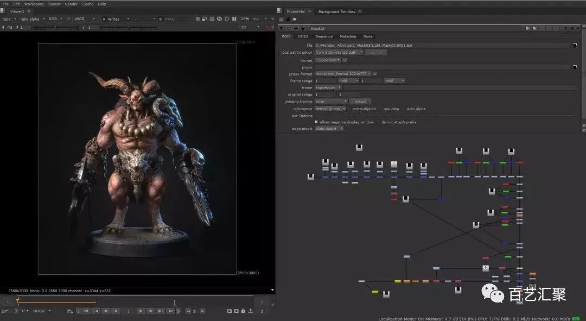586x321 pixels.
Task: Click the play forward button
Action: (141, 311)
